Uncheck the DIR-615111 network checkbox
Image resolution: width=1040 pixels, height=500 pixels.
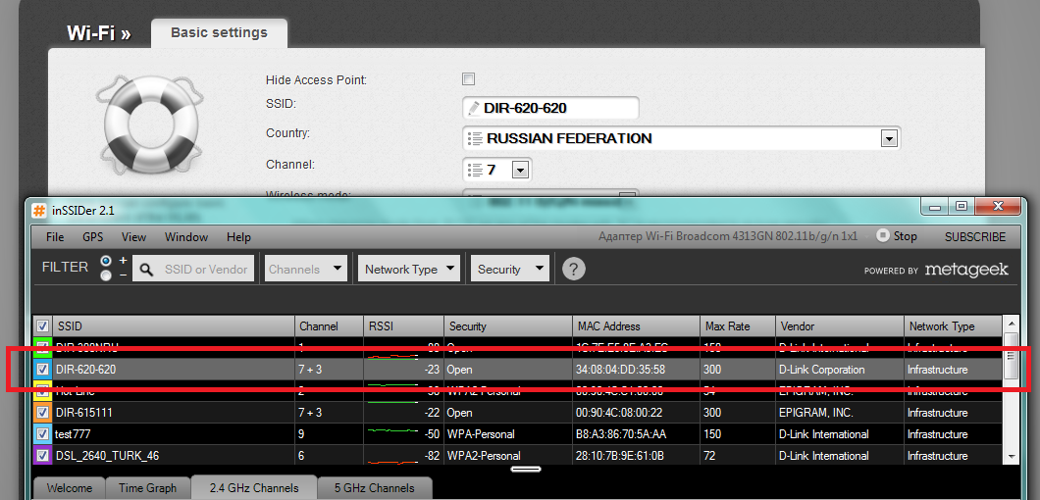[42, 413]
